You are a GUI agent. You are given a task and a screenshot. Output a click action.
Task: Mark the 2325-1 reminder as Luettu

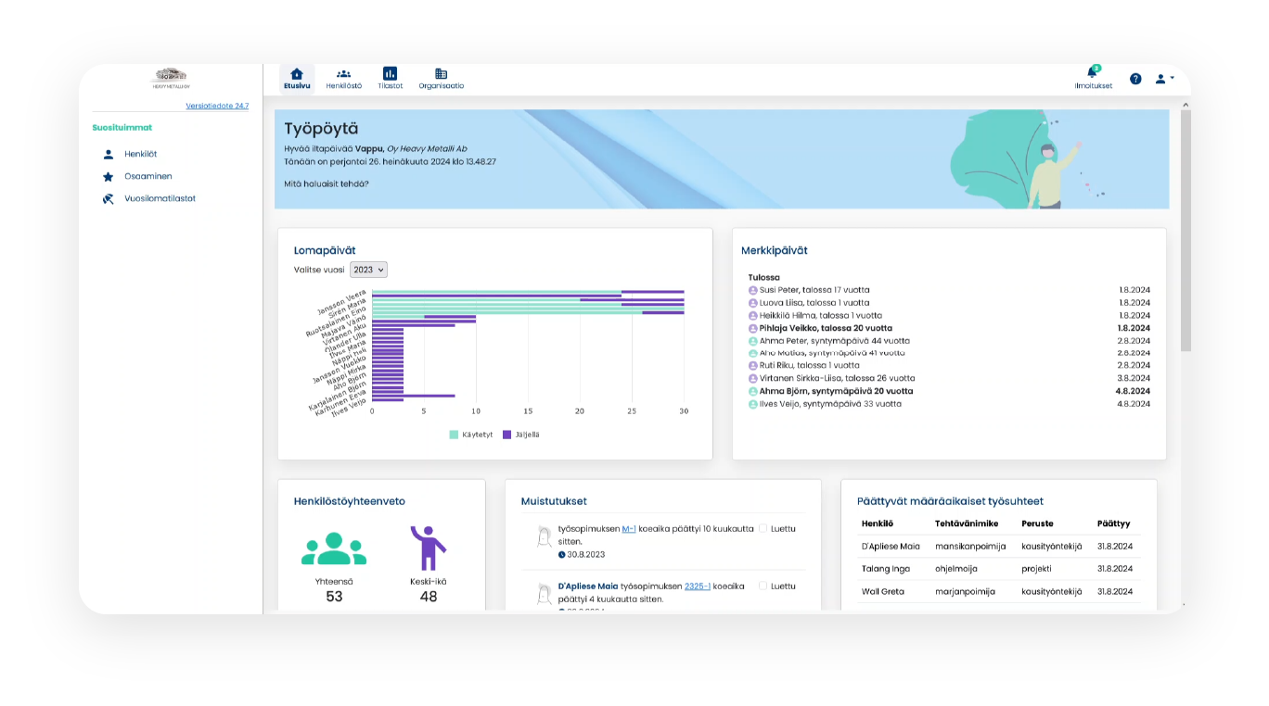coord(763,586)
